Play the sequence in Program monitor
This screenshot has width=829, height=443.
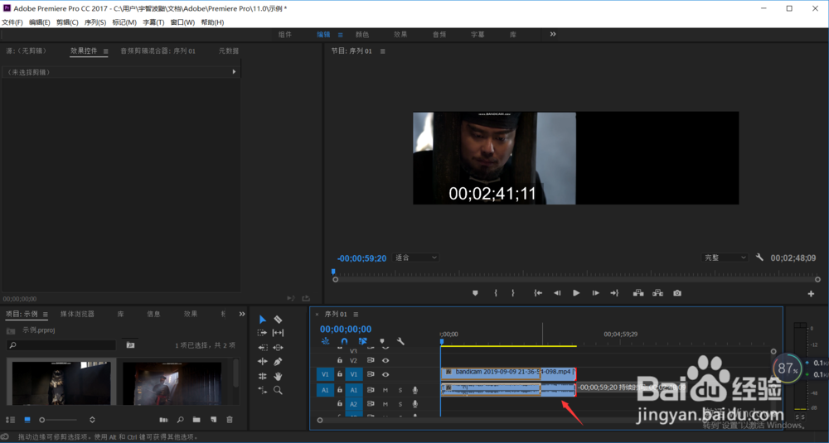[576, 293]
